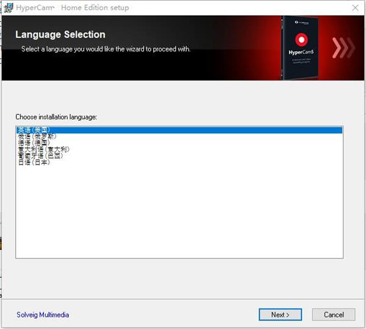366x329 pixels.
Task: Cancel the installation wizard
Action: 334,315
